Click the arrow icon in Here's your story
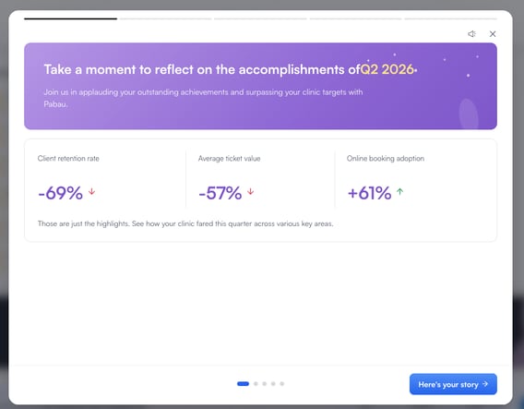524x409 pixels. 485,384
